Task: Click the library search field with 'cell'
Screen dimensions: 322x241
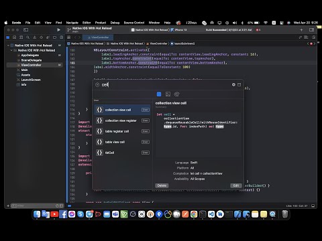Action: [166, 84]
